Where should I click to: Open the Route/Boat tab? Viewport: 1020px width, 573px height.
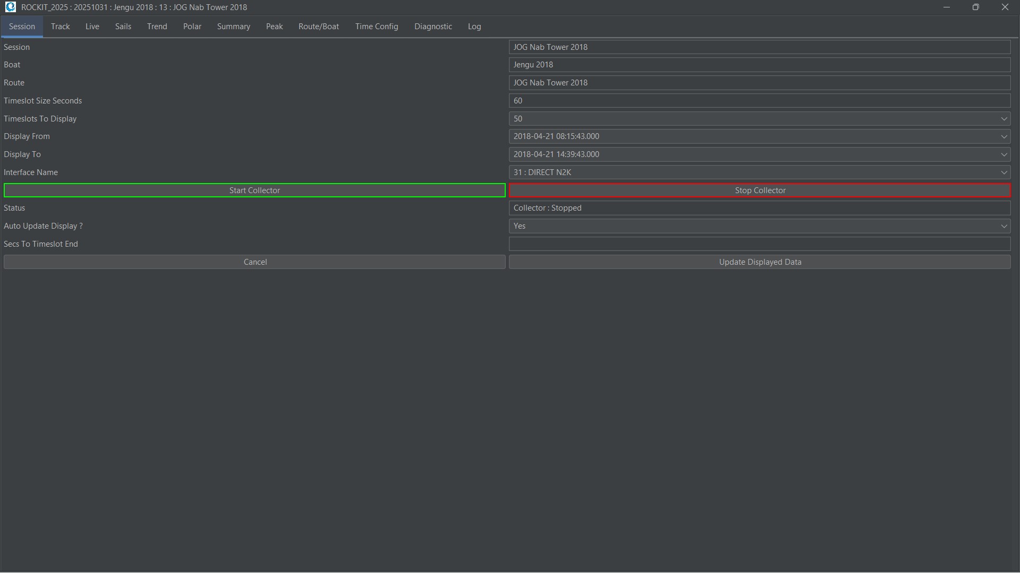(318, 27)
